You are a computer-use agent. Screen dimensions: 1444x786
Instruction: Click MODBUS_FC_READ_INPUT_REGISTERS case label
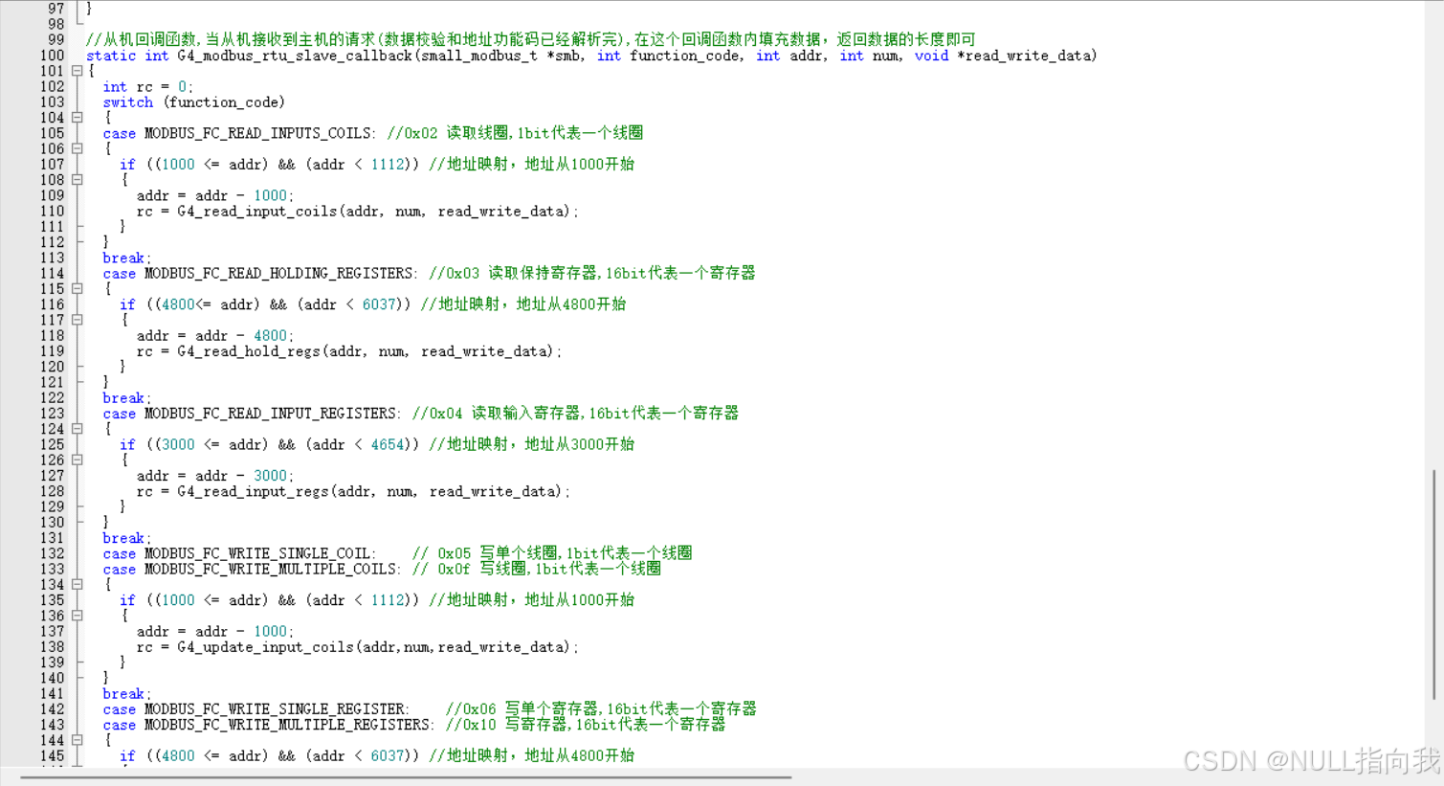pos(271,414)
